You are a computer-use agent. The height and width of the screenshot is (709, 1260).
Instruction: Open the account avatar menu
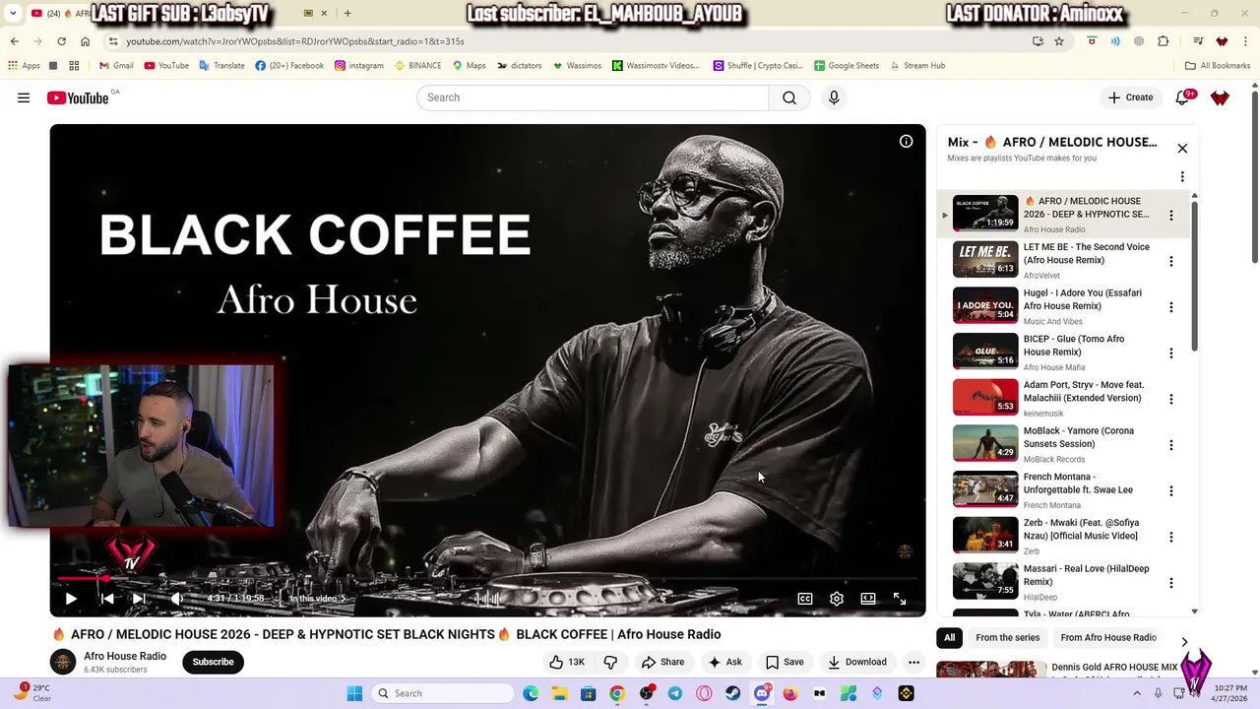1220,97
